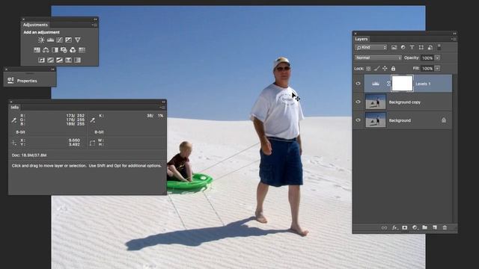
Task: Add a Gradient Map adjustment
Action: point(78,60)
